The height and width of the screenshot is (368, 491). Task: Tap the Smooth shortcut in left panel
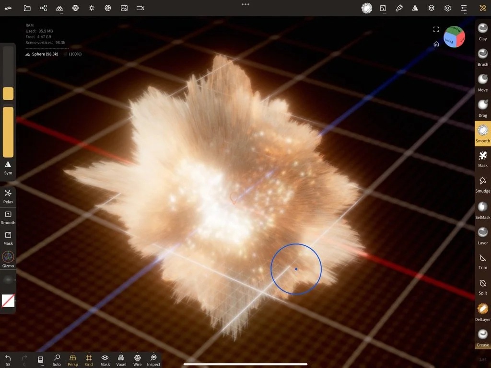tap(8, 218)
